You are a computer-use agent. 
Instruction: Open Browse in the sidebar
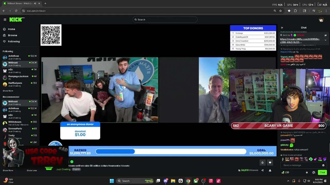pyautogui.click(x=10, y=35)
